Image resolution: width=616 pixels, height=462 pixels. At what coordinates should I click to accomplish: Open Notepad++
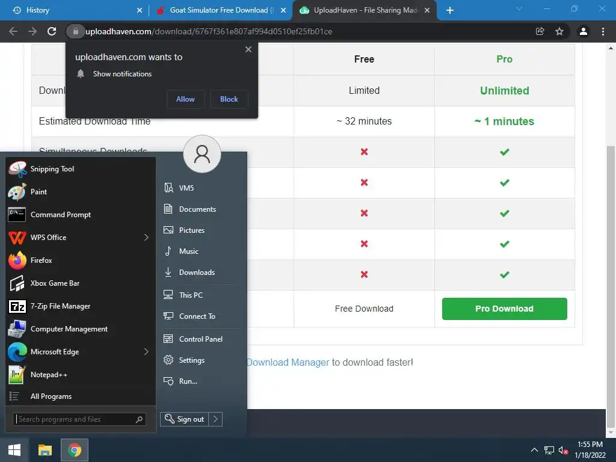[x=80, y=374]
